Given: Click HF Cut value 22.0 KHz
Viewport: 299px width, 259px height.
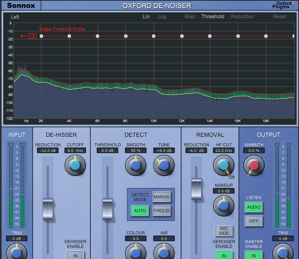Looking at the screenshot, I should [224, 150].
